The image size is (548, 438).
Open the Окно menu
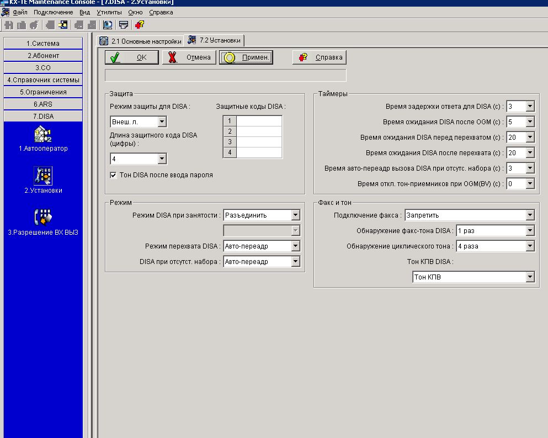[135, 12]
